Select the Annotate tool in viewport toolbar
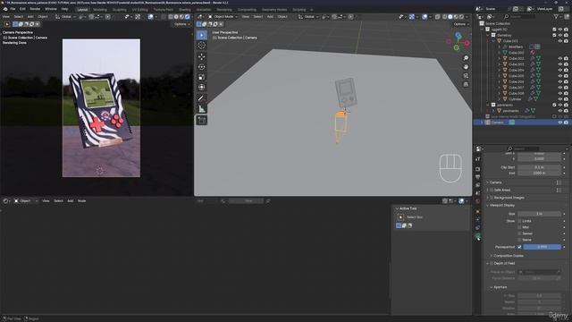572x322 pixels. coord(201,98)
